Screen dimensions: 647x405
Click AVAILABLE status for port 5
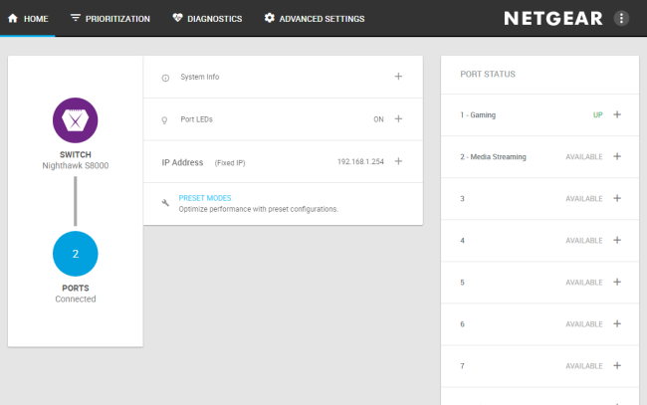point(584,283)
